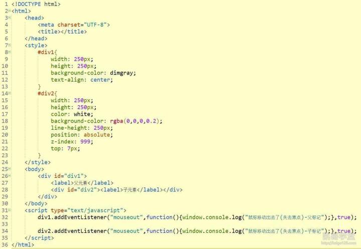361x249 pixels.
Task: Fold the div id="div1" element
Action: tap(10, 176)
